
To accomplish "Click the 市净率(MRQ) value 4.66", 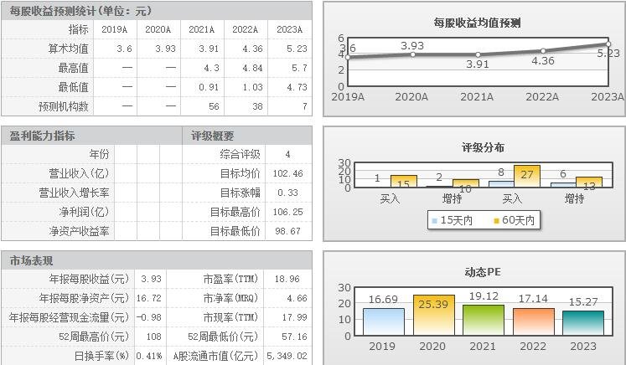I will [x=297, y=298].
